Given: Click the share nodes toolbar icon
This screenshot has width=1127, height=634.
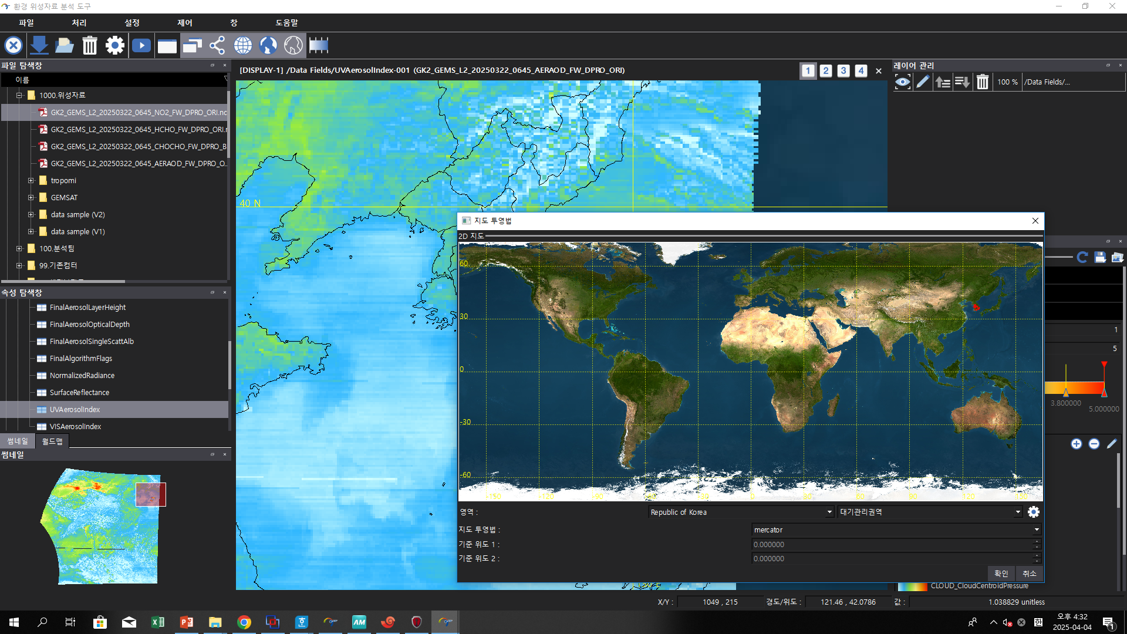Looking at the screenshot, I should tap(217, 45).
